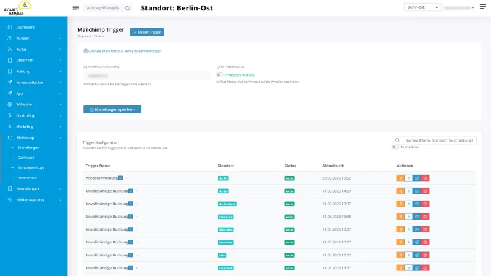Pause the München trigger with orange icon
The image size is (491, 276).
401,229
